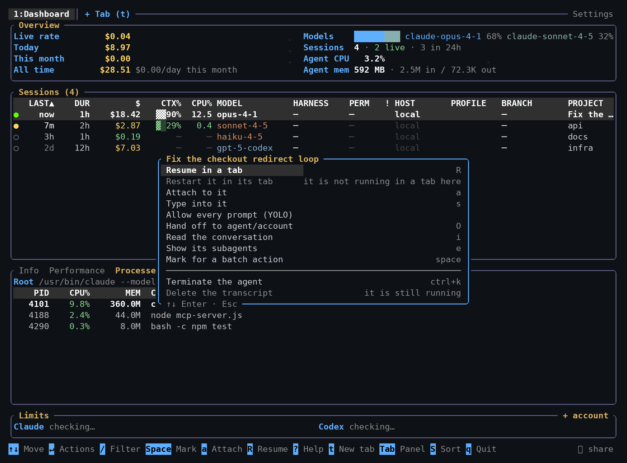Click the q Quit key hint
This screenshot has height=463, width=627.
(x=468, y=449)
